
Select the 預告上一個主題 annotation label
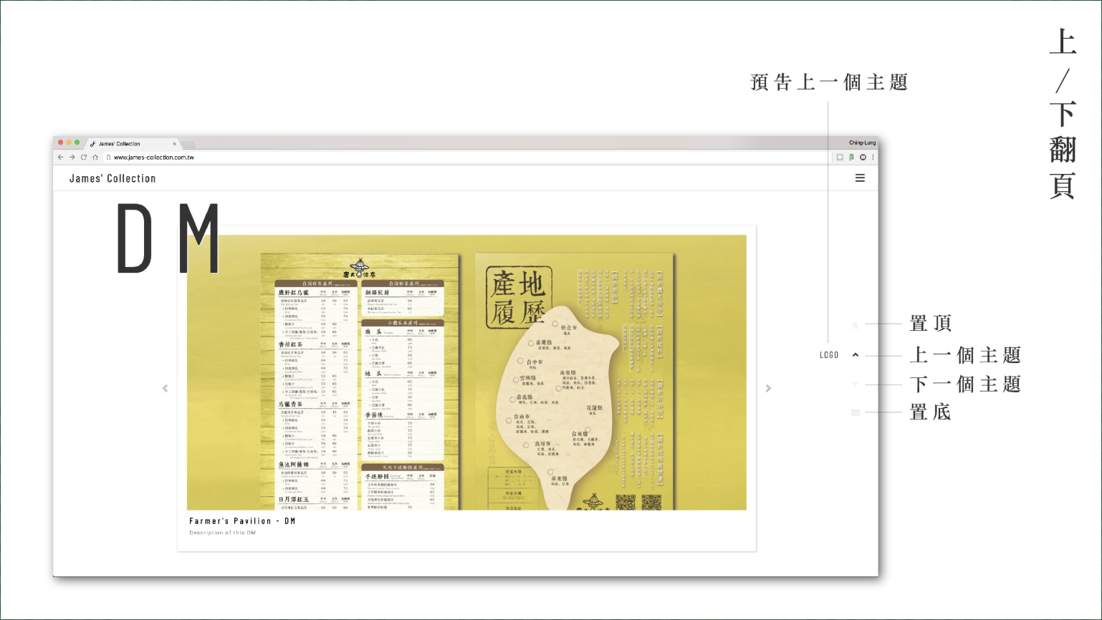pos(830,82)
